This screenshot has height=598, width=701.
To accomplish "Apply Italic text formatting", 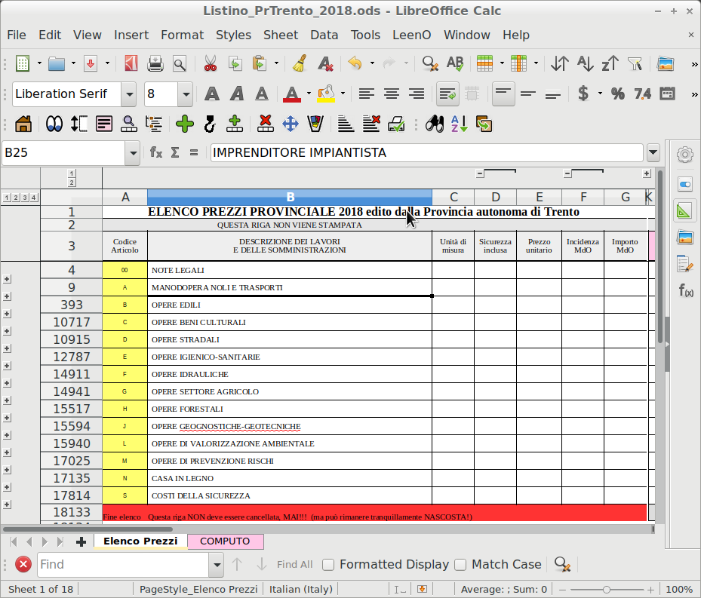I will click(x=237, y=94).
